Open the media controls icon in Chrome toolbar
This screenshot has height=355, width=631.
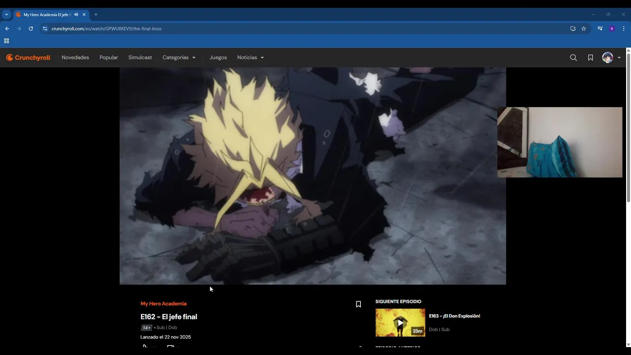[x=600, y=29]
